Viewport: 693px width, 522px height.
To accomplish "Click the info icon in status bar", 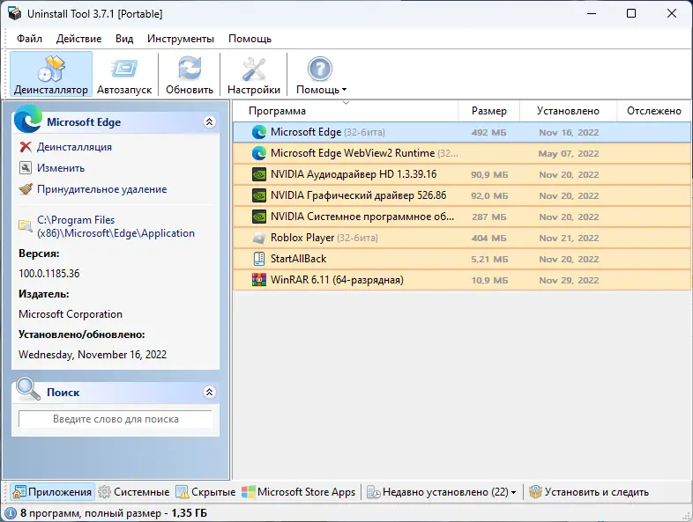I will coord(11,513).
